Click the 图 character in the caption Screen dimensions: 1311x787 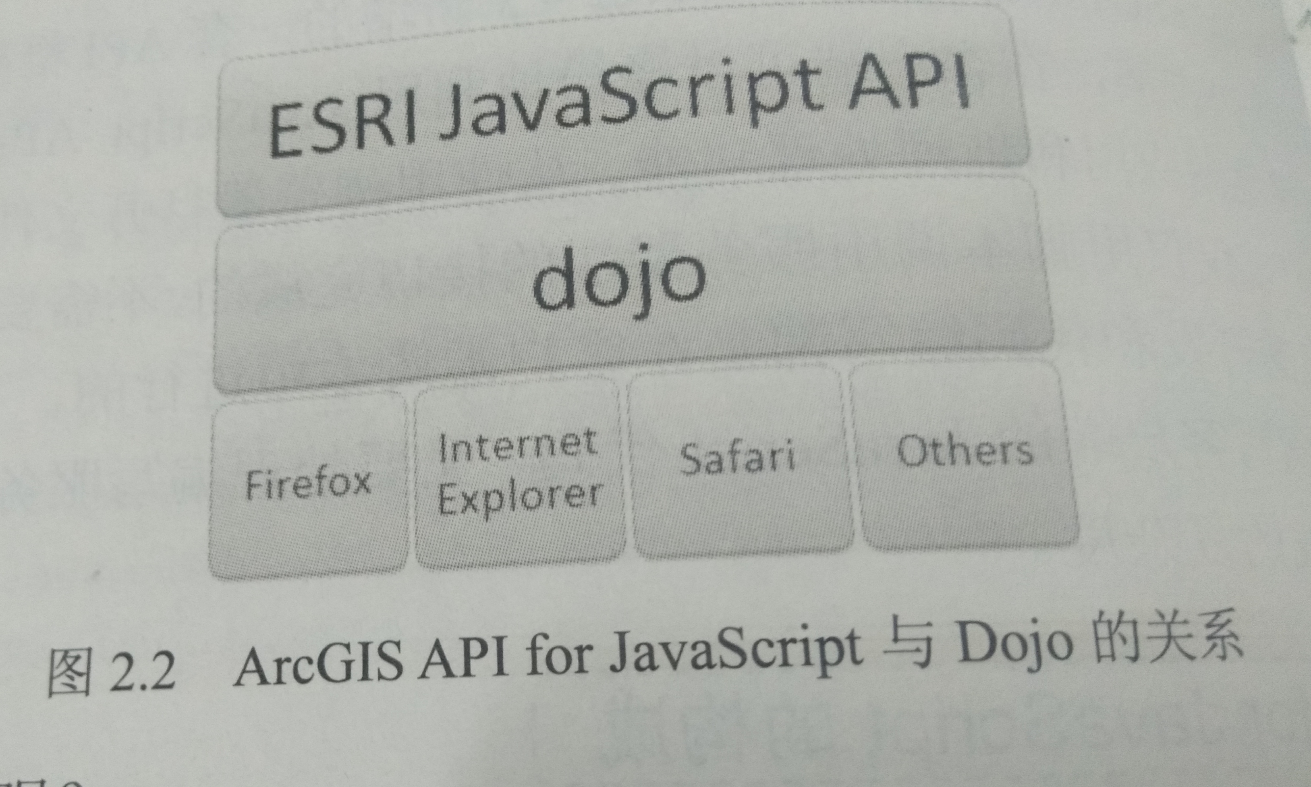tap(69, 673)
